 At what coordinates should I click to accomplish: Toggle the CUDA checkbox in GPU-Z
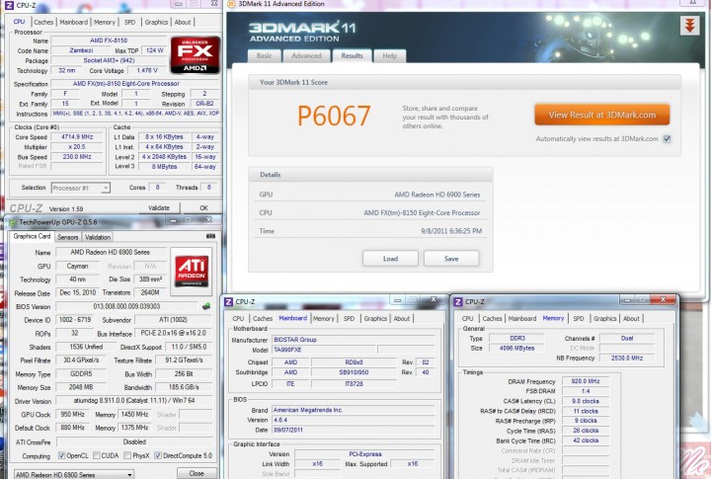[x=97, y=455]
